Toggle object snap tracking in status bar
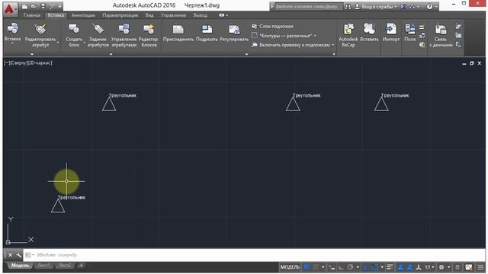 [x=365, y=267]
